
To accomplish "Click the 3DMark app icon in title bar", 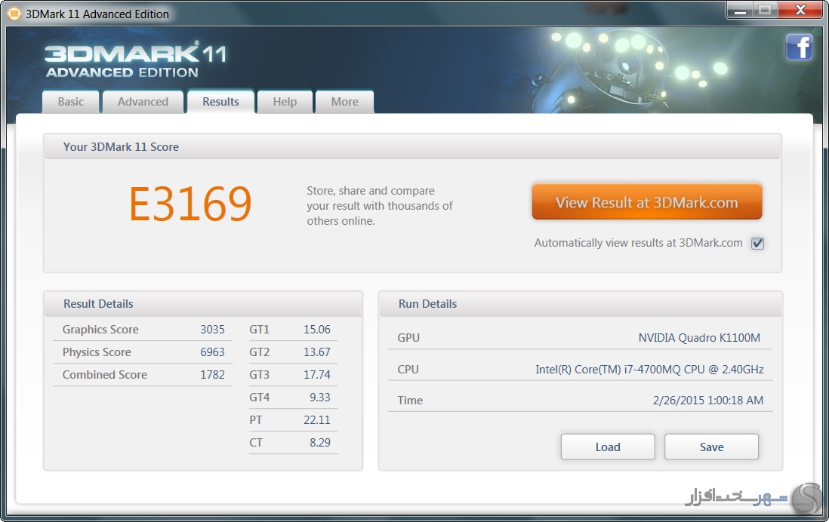I will [x=14, y=14].
